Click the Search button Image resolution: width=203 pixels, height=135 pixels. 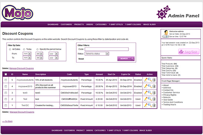126,59
